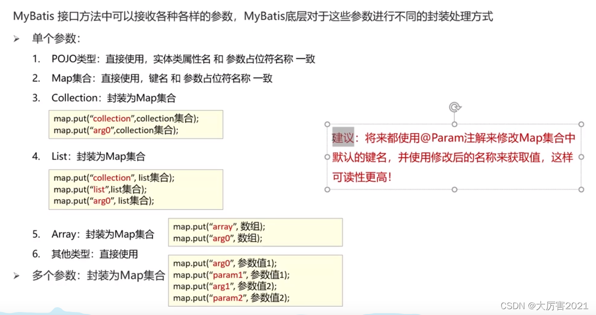Viewport: 596px width, 315px height.
Task: Click the top-left resize handle
Action: coord(327,124)
